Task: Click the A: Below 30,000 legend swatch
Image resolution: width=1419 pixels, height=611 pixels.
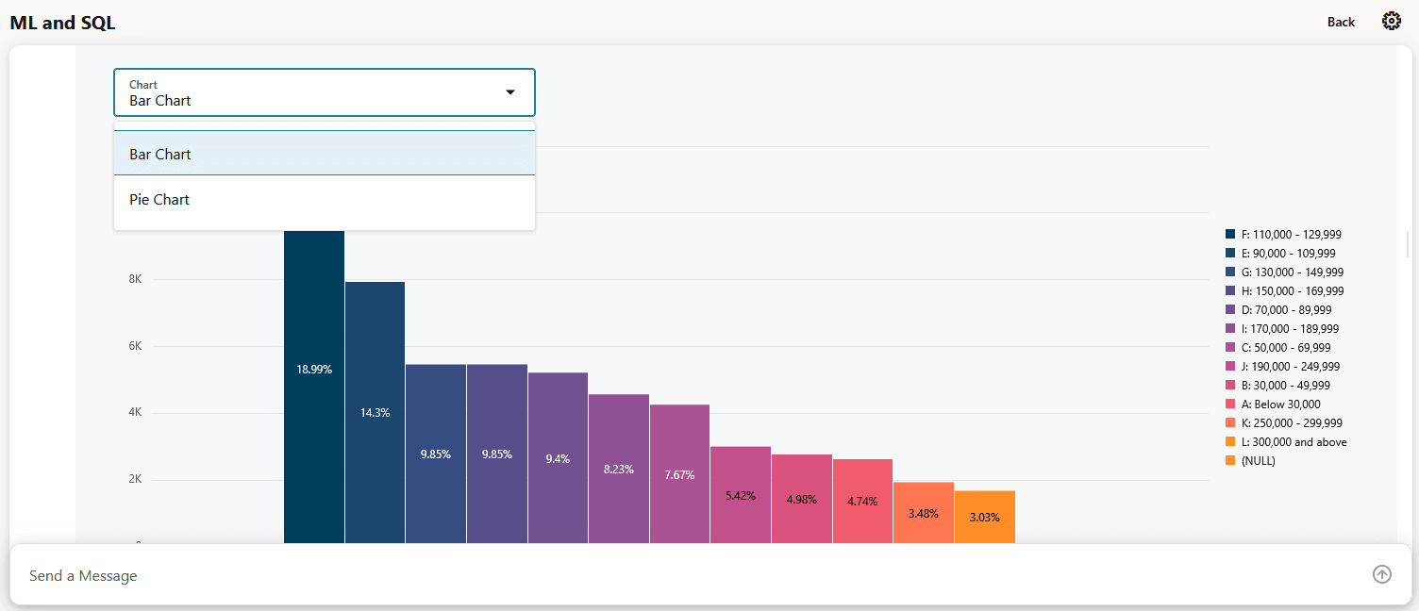Action: [1230, 404]
